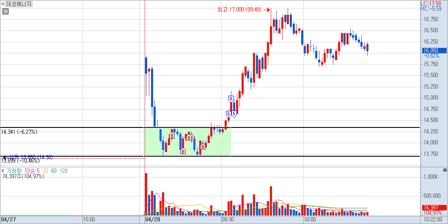
Task: Click the 500,000 volume axis label
Action: pos(432,196)
